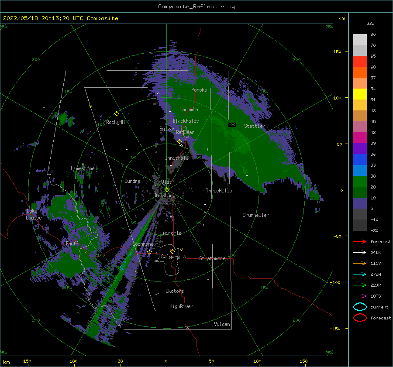393x367 pixels.
Task: Click the 04DK legend text
Action: coord(376,252)
